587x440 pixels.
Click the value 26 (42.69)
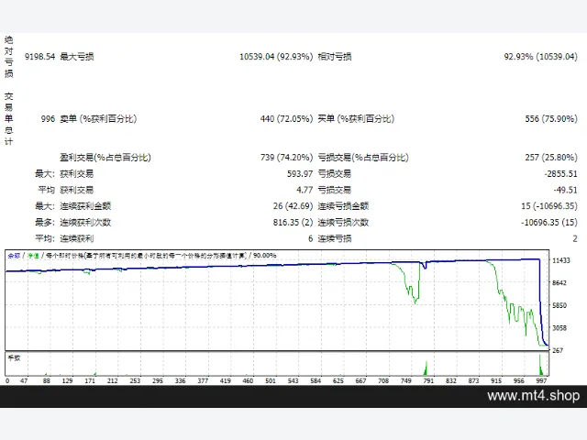(x=293, y=205)
